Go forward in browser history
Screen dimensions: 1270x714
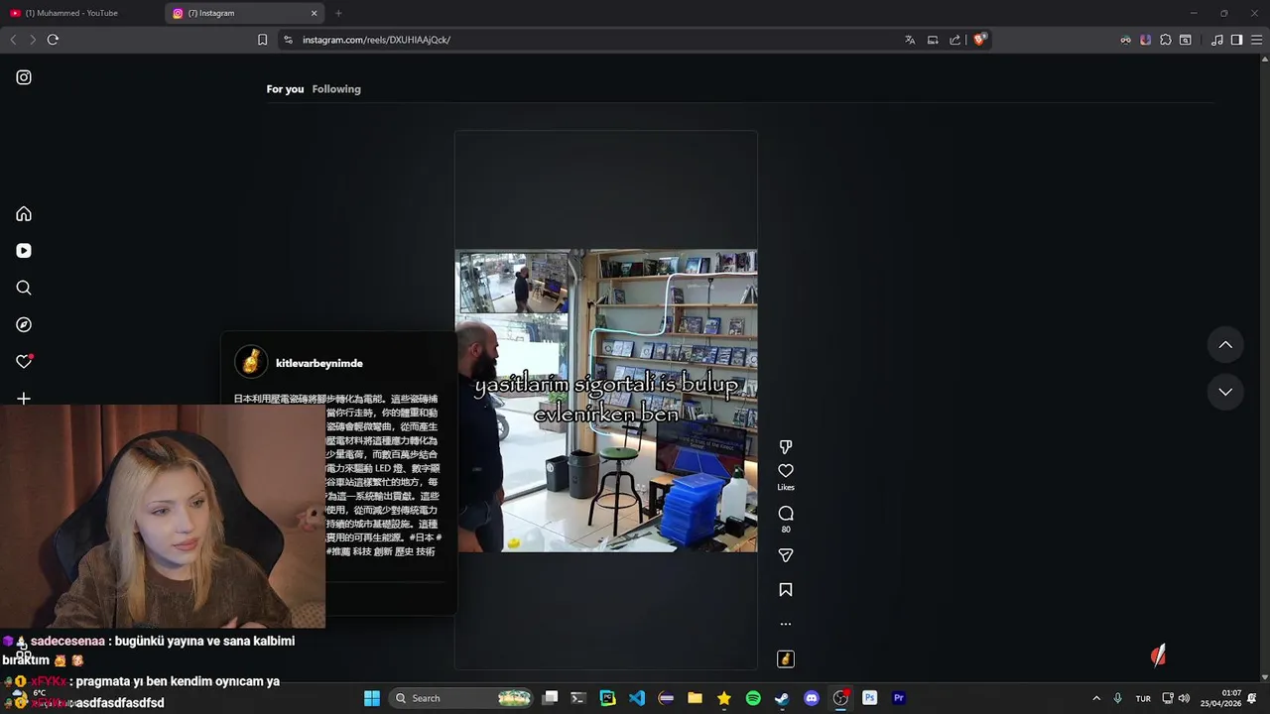(33, 40)
